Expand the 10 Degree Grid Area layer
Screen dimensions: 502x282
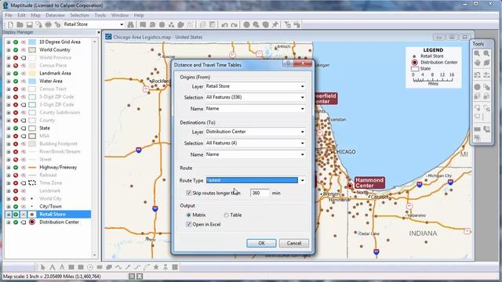9,42
